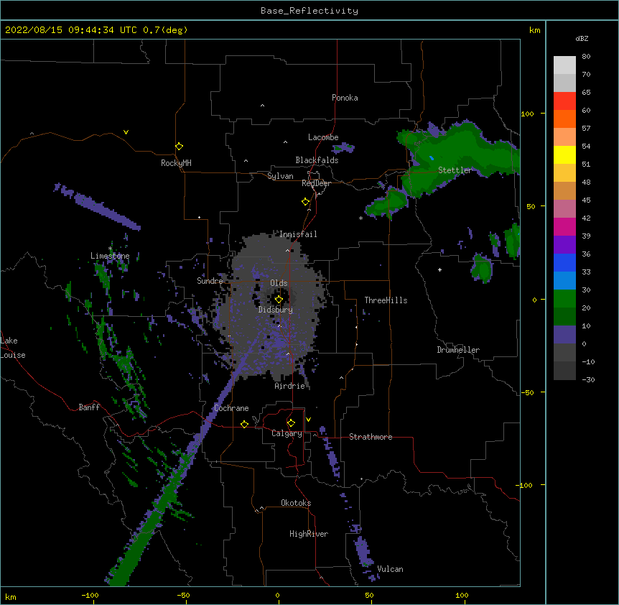Pick the magenta 39-42 dBZ swatch
Image resolution: width=619 pixels, height=605 pixels.
click(564, 226)
